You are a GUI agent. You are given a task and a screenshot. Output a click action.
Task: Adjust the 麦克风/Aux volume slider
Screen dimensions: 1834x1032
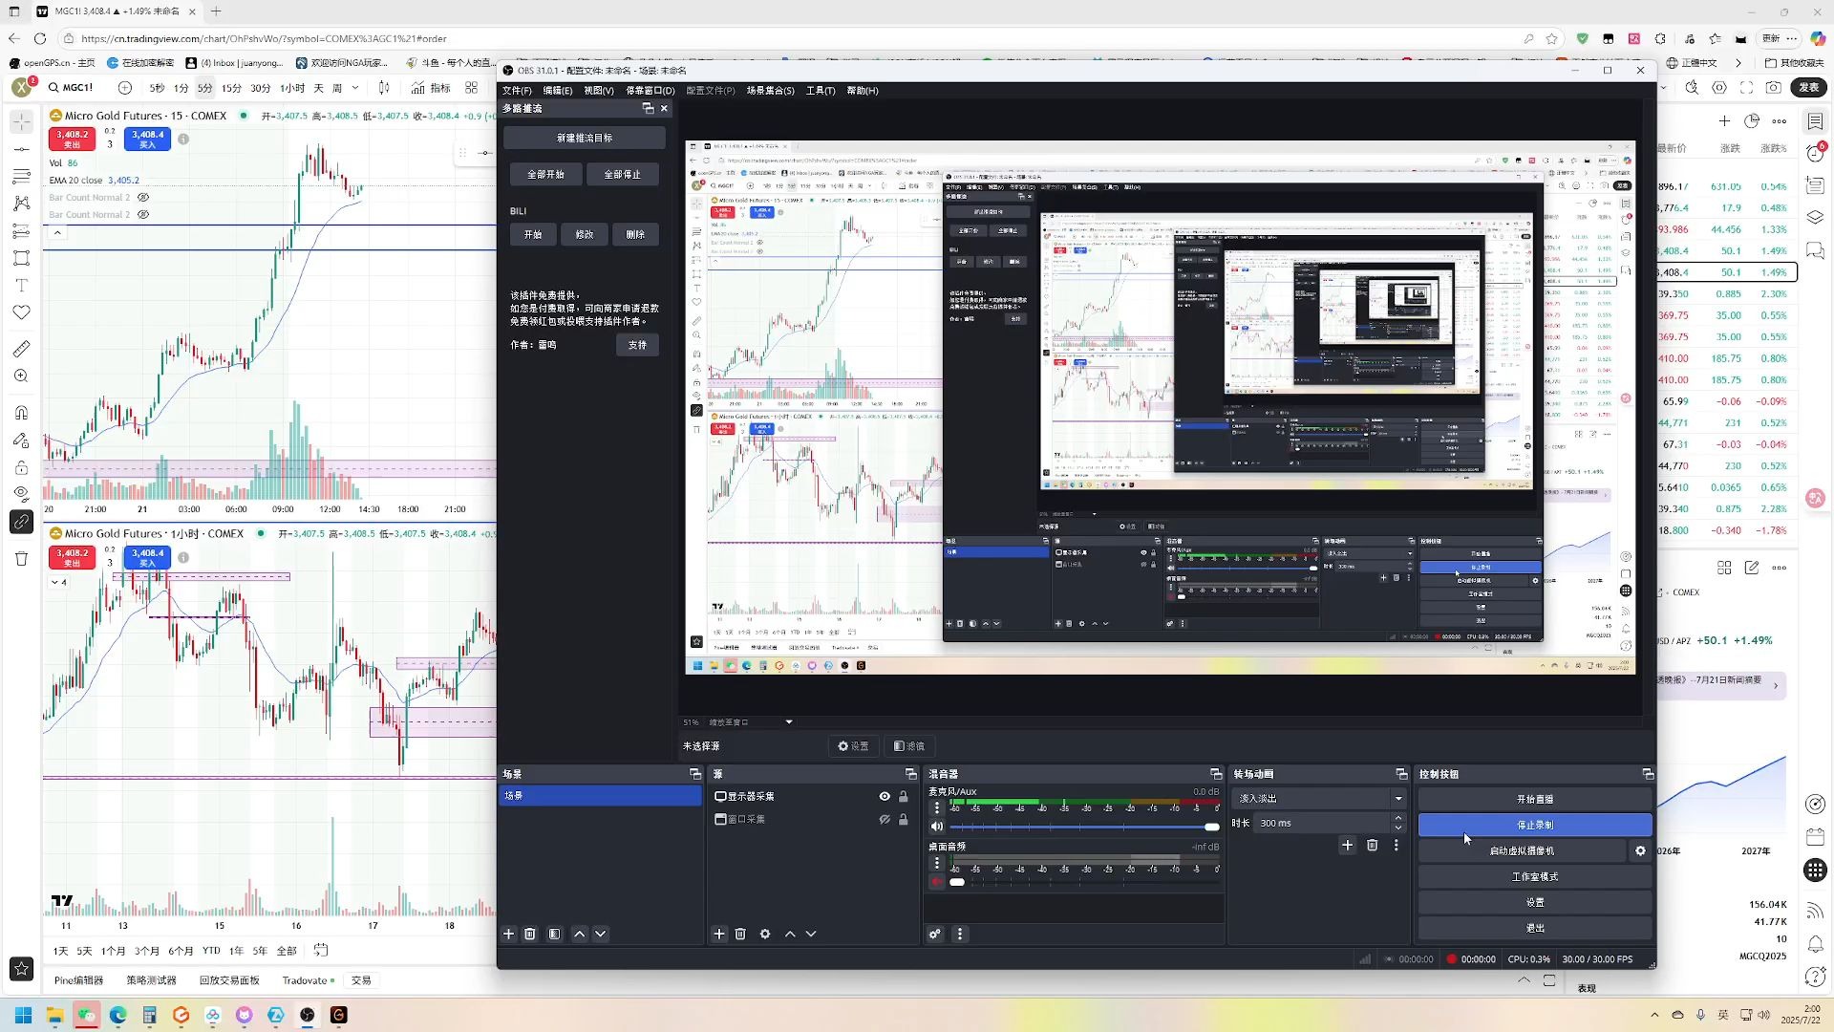point(1211,827)
